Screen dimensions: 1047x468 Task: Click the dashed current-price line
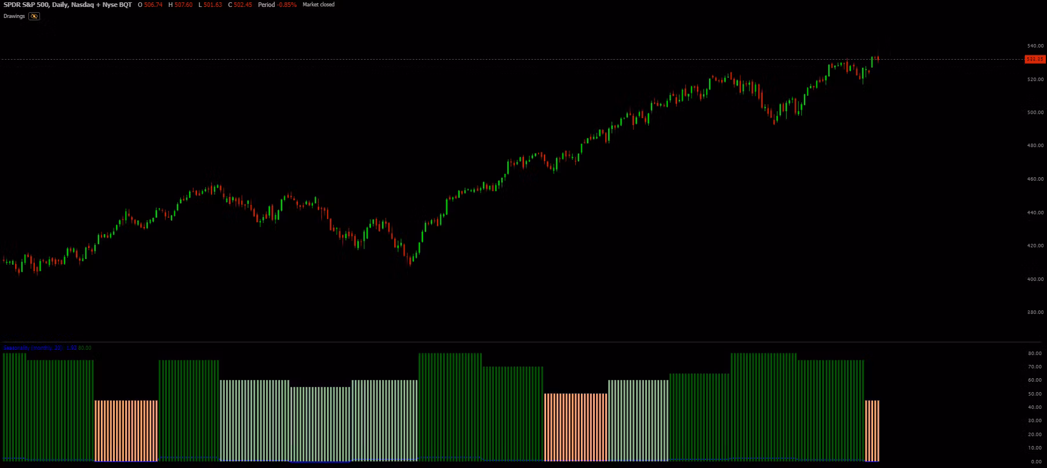(x=510, y=59)
